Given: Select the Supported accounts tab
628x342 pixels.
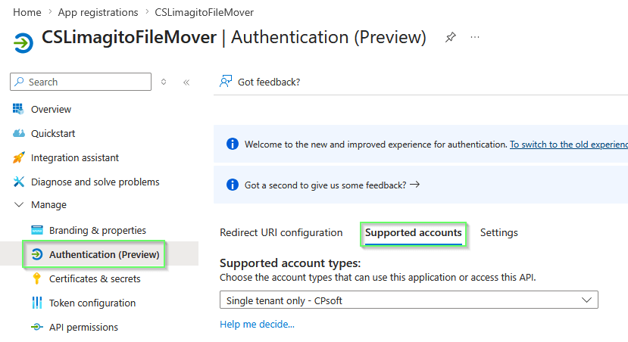Looking at the screenshot, I should click(414, 233).
